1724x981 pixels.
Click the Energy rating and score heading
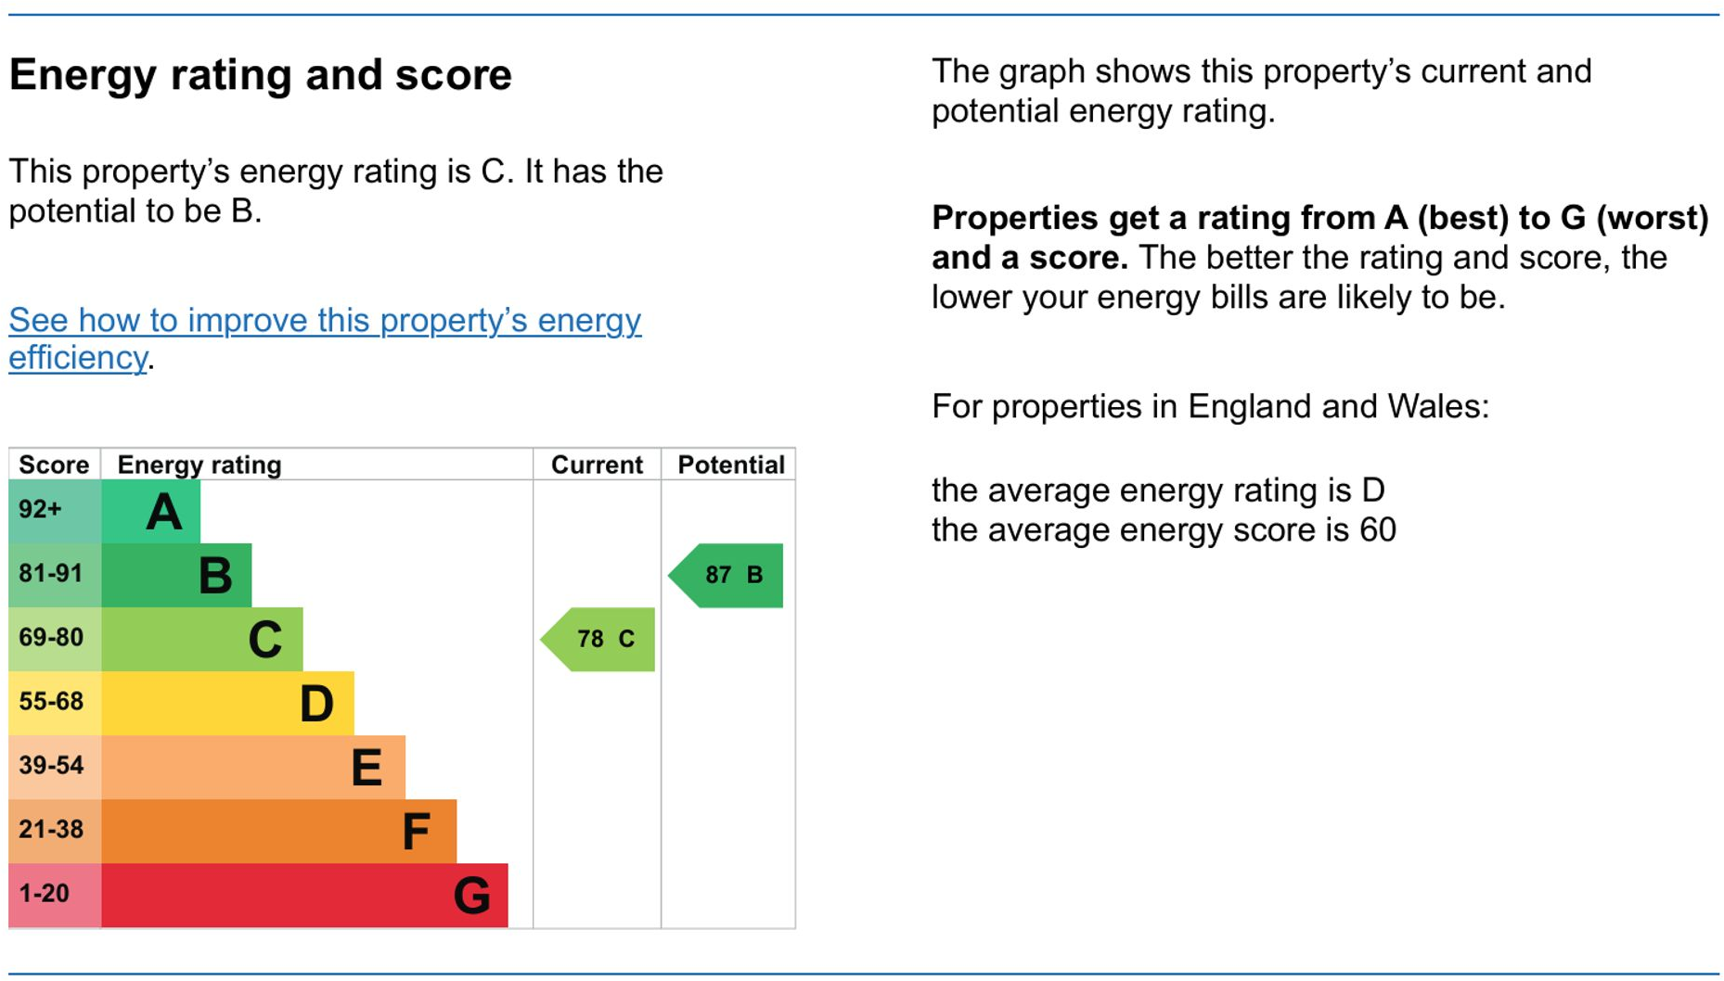[x=260, y=75]
